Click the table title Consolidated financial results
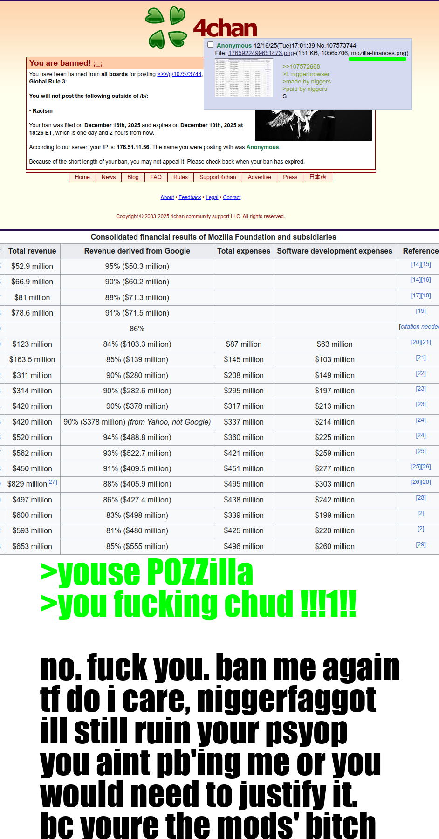Screen dimensions: 439x839 pos(213,237)
